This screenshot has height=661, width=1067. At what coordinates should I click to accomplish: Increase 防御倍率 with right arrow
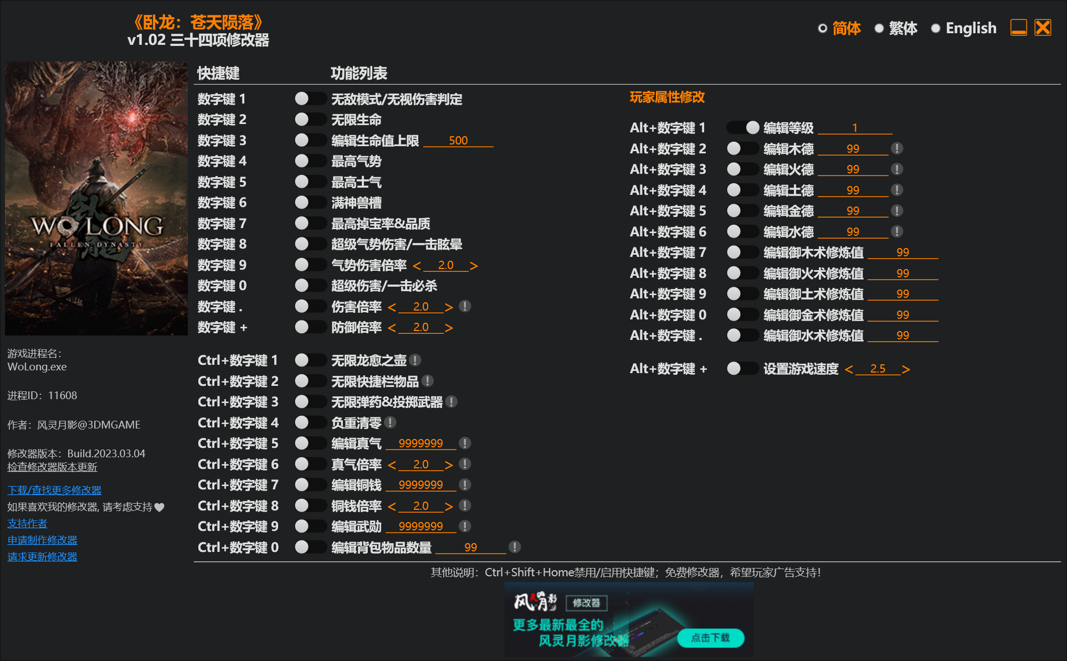tap(449, 328)
